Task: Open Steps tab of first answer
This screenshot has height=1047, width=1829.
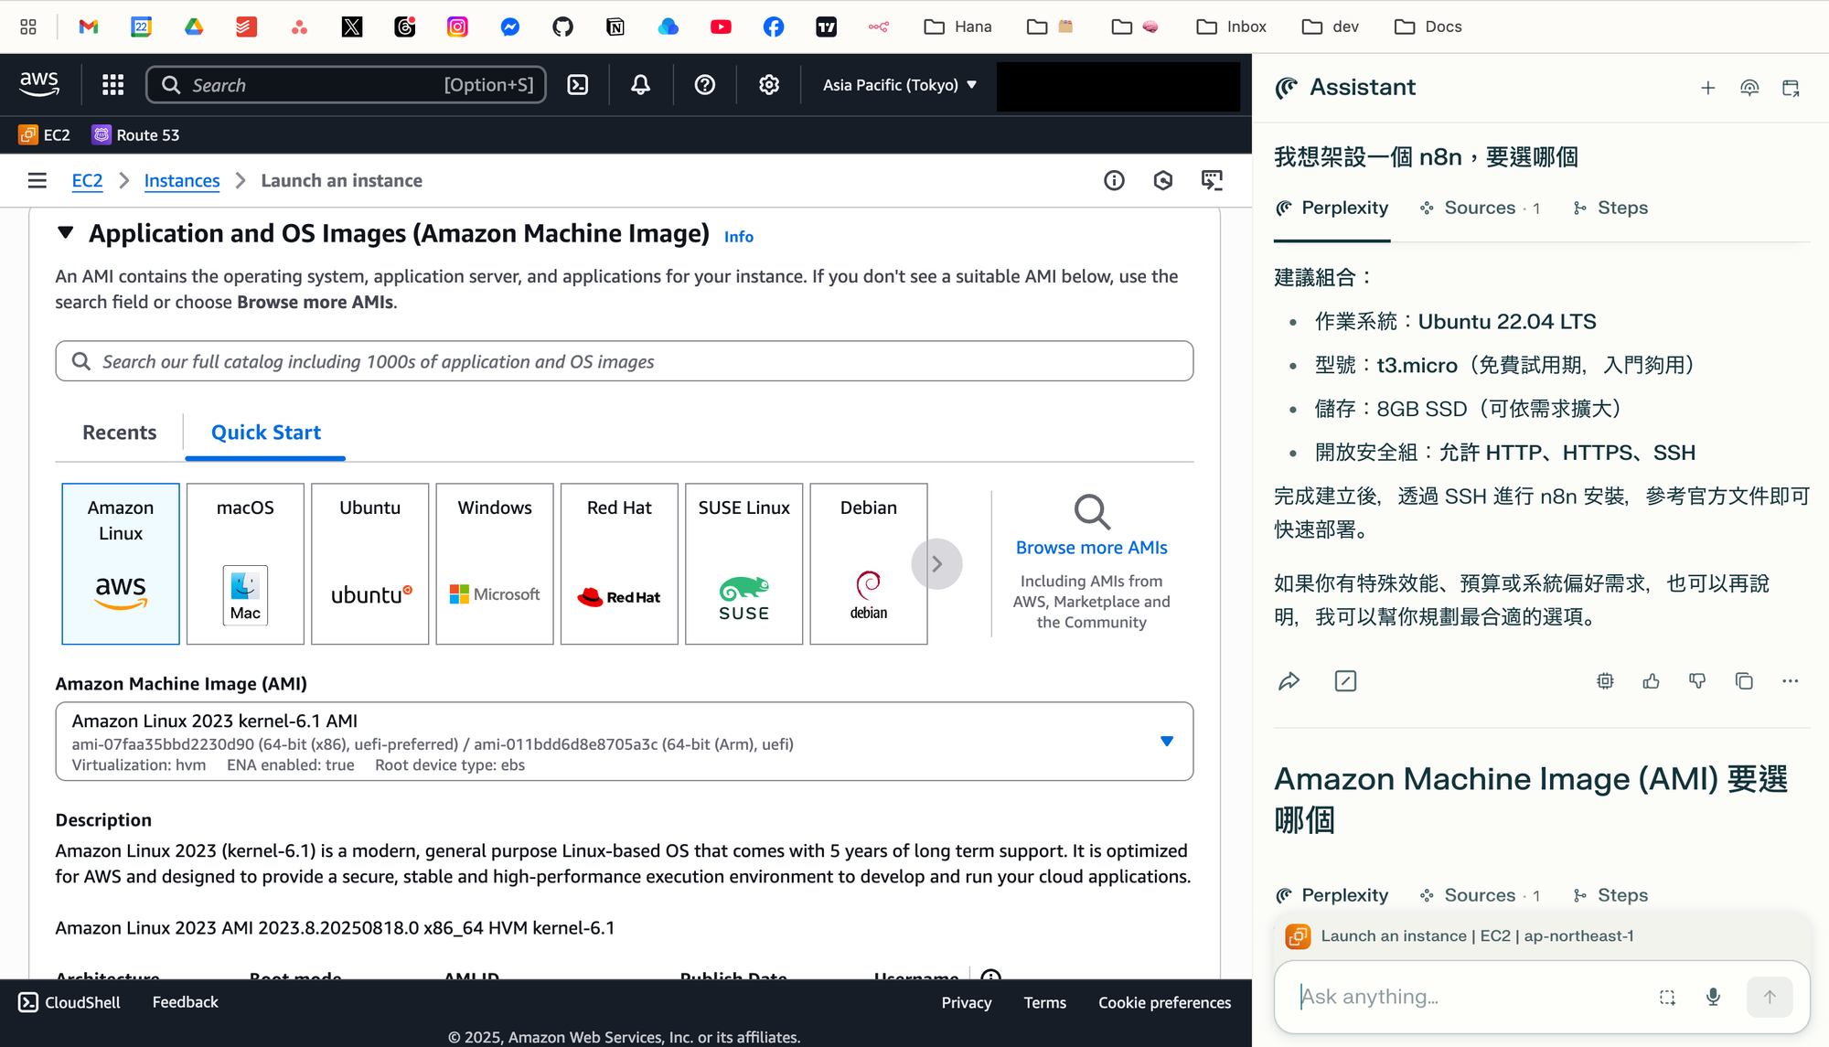Action: pyautogui.click(x=1610, y=208)
